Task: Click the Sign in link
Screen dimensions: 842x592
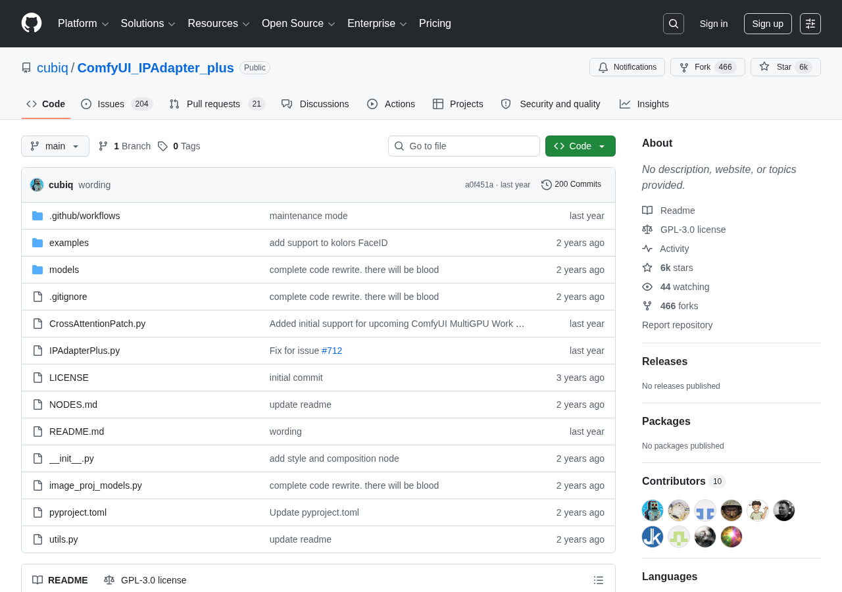Action: pyautogui.click(x=714, y=24)
